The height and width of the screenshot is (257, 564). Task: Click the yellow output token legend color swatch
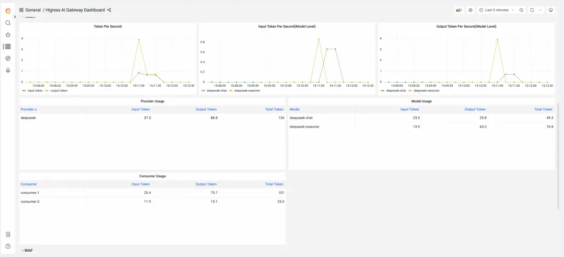pos(47,91)
